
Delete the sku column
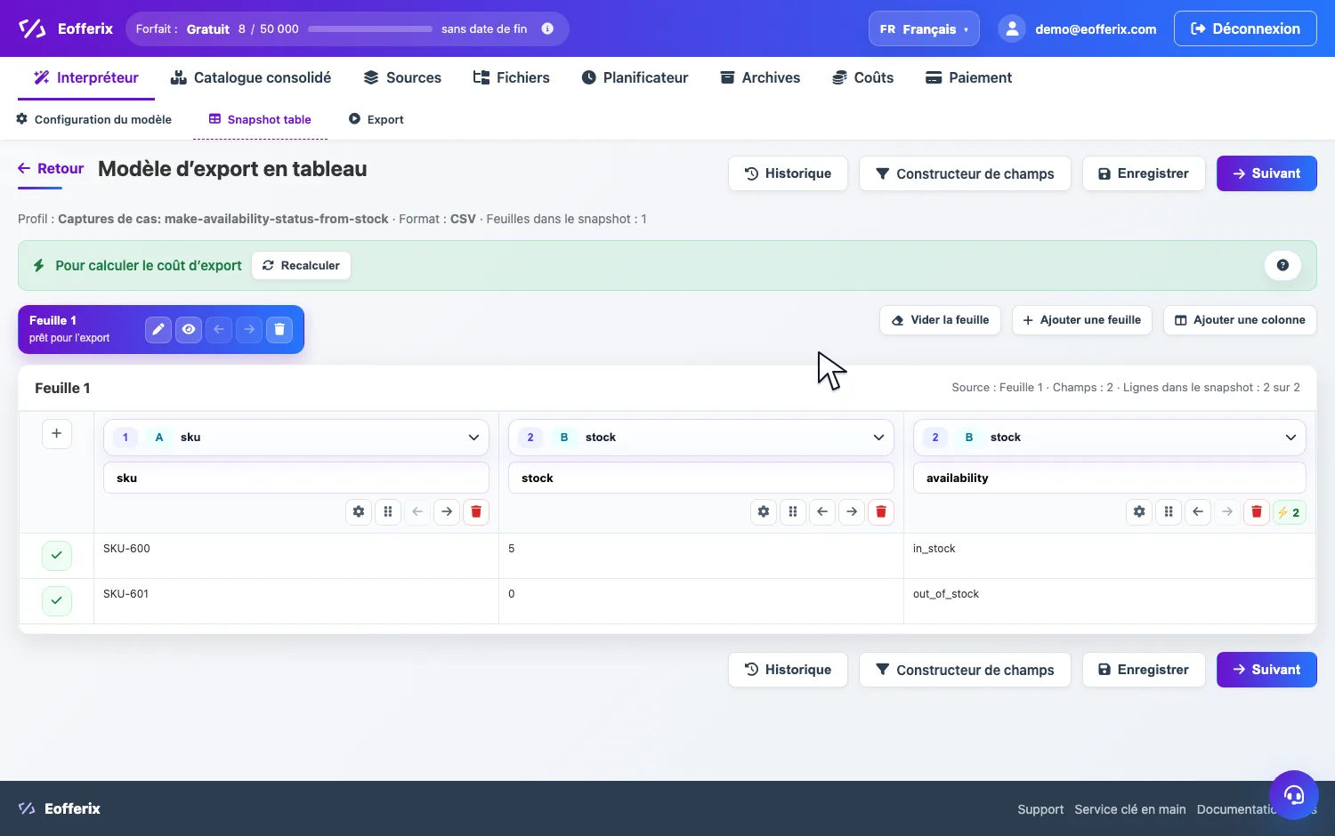[x=476, y=511]
